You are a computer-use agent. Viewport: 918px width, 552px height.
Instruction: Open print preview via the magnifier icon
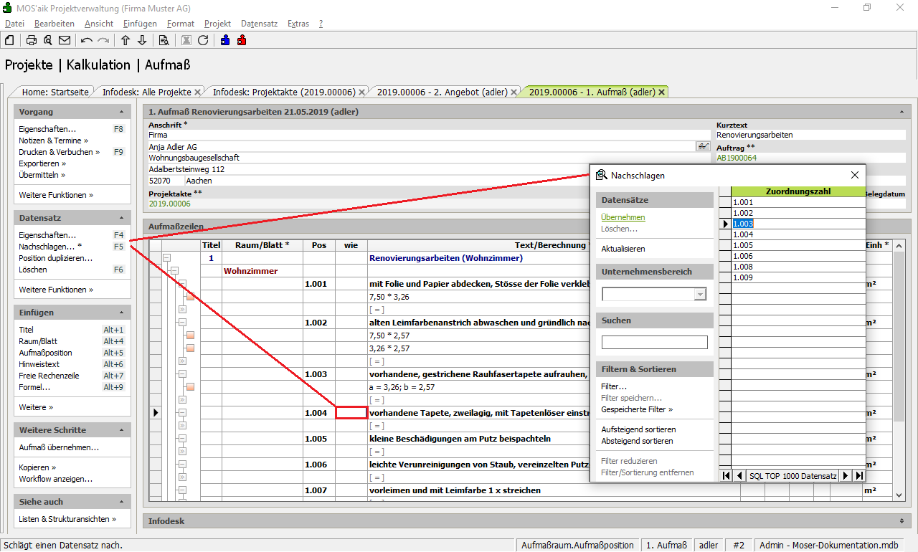[x=47, y=40]
